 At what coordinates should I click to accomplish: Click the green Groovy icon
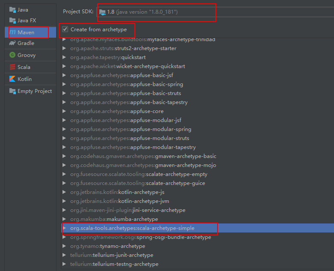point(12,55)
